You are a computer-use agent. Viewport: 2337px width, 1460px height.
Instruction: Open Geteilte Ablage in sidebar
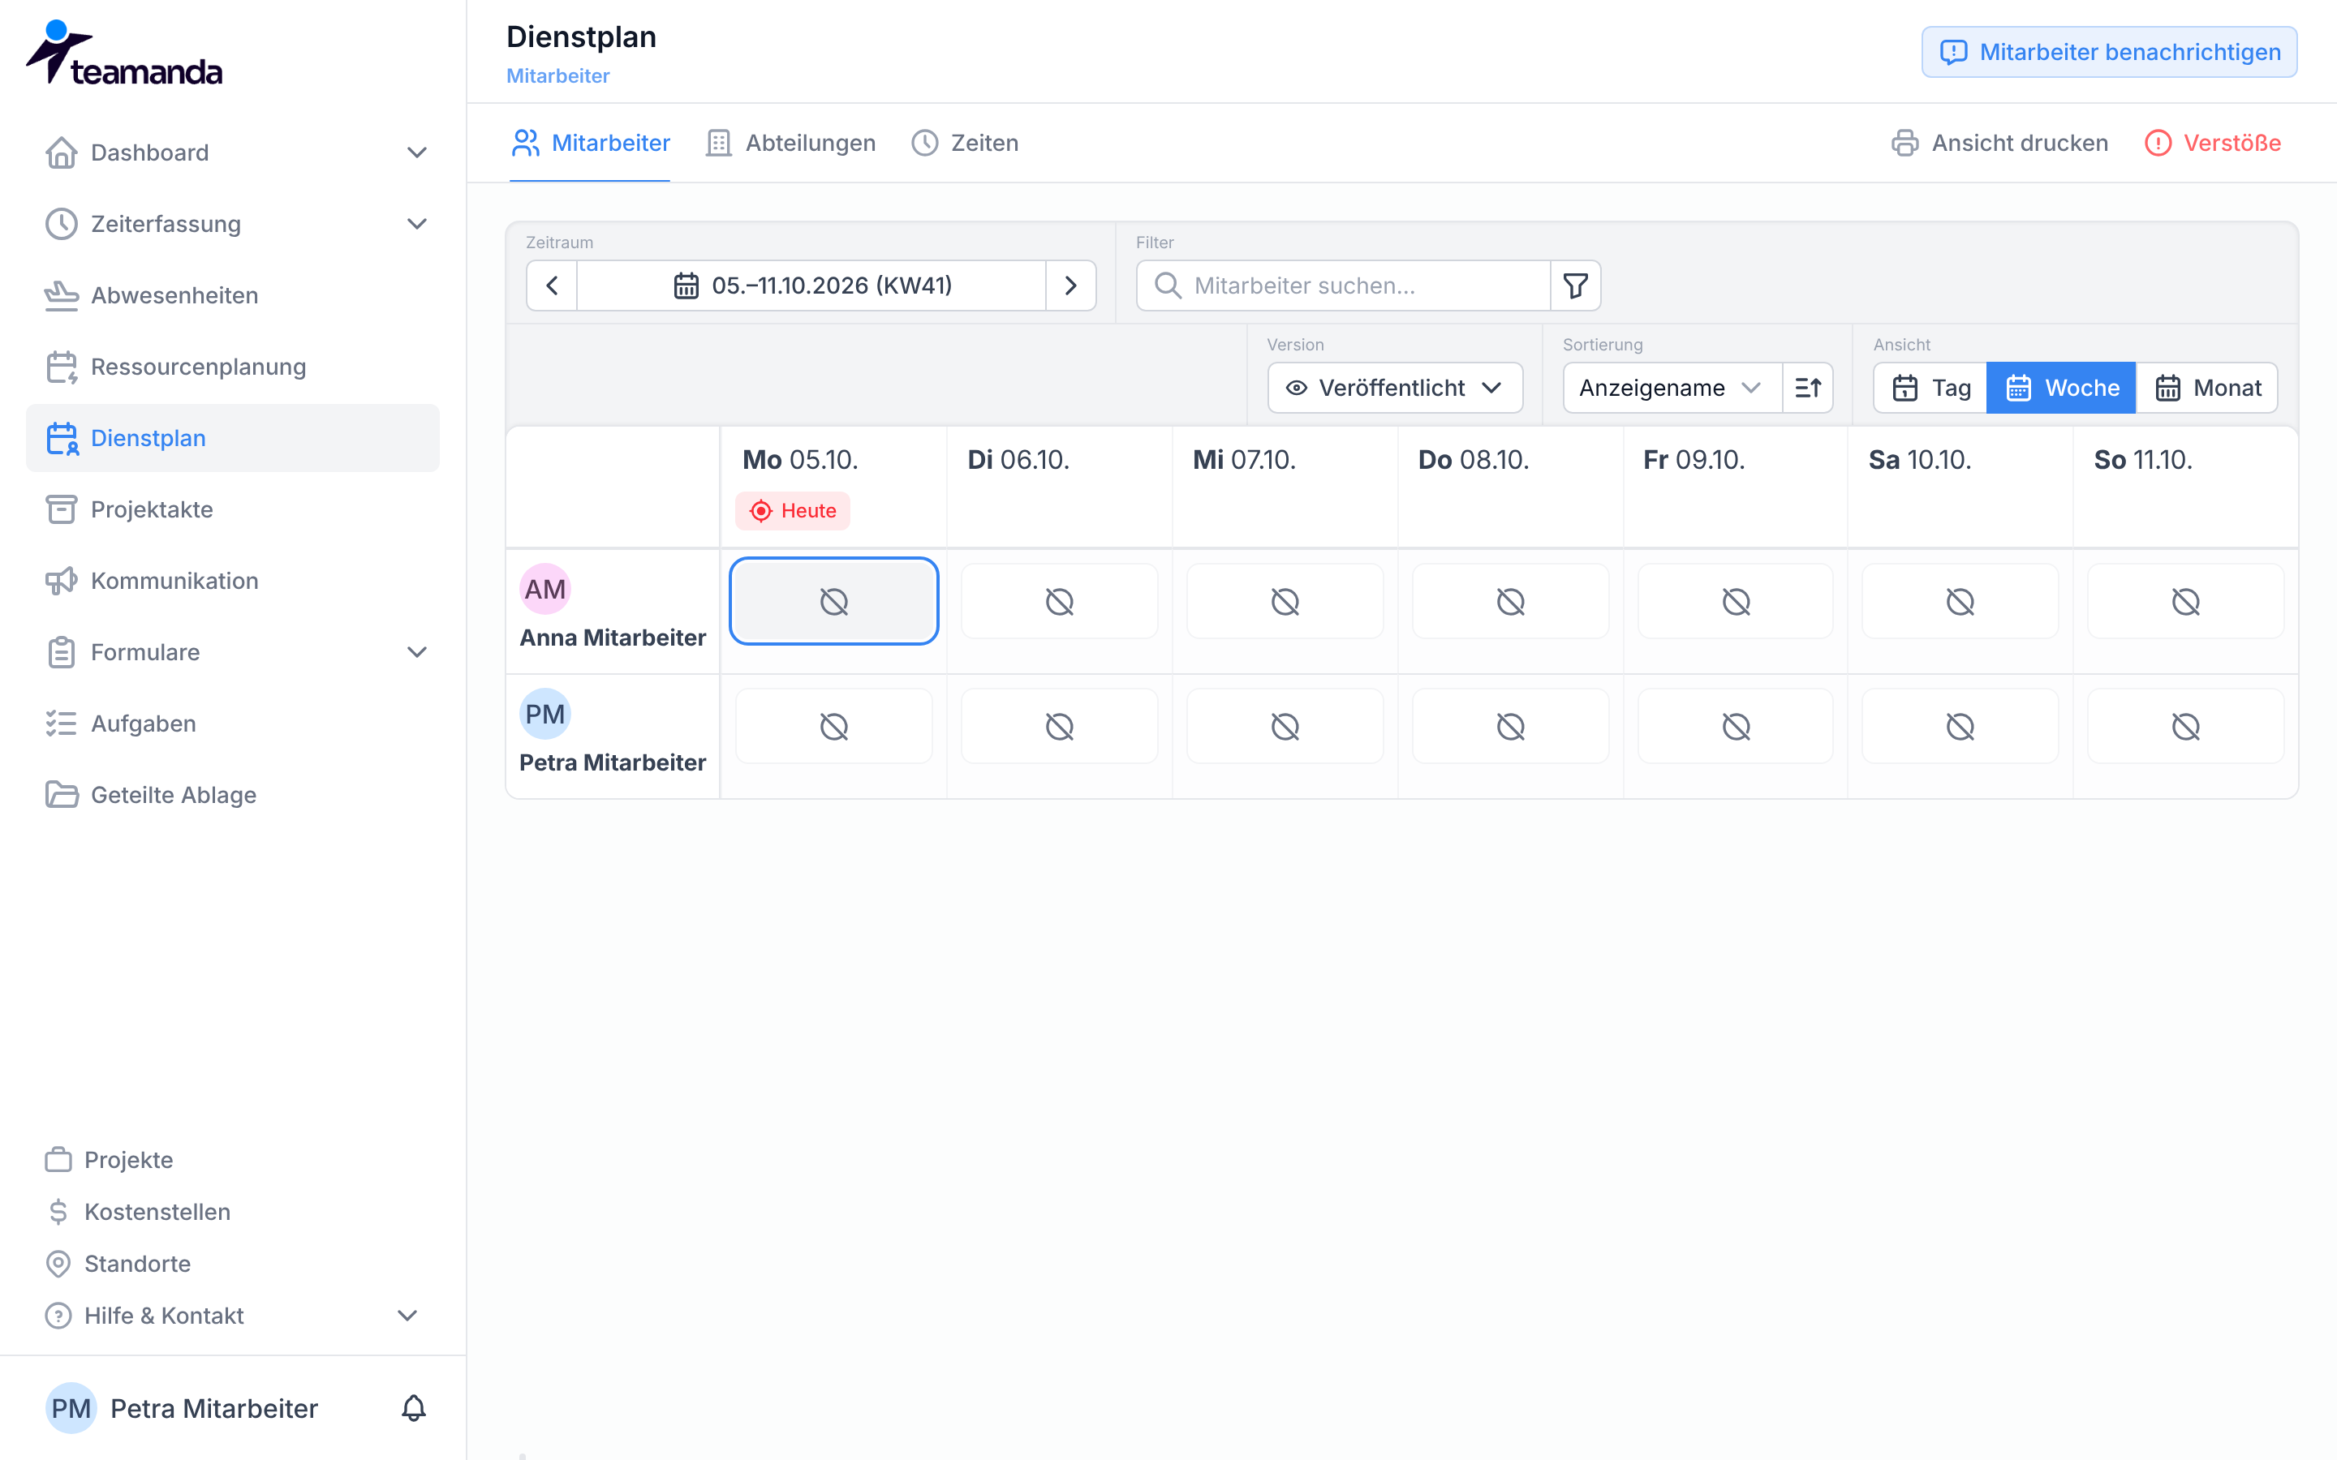pyautogui.click(x=232, y=795)
